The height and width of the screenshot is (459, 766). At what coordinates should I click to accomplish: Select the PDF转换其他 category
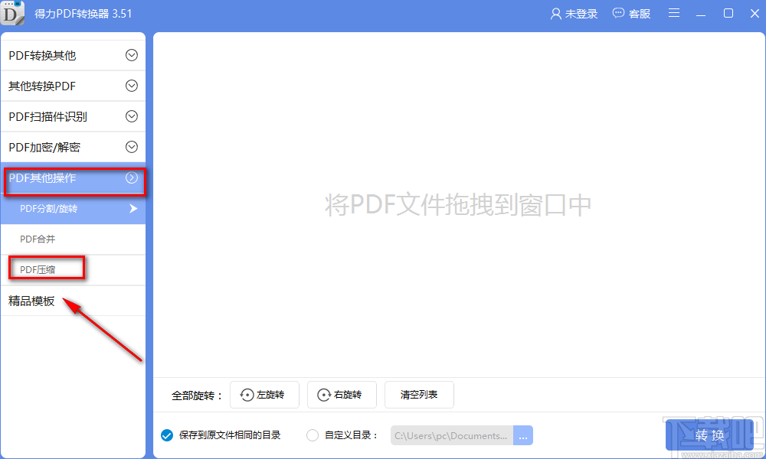pos(74,55)
